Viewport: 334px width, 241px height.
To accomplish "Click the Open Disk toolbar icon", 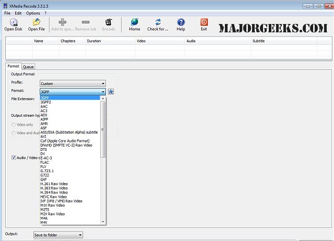I will coord(14,22).
